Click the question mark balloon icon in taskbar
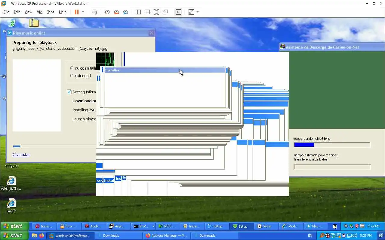Viewport: 385px width, 240px height. point(335,226)
